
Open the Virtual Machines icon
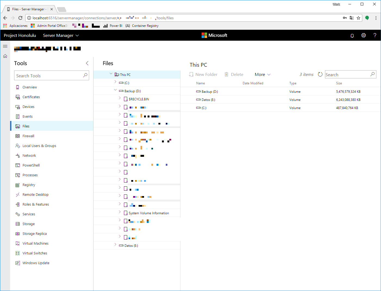pyautogui.click(x=18, y=244)
